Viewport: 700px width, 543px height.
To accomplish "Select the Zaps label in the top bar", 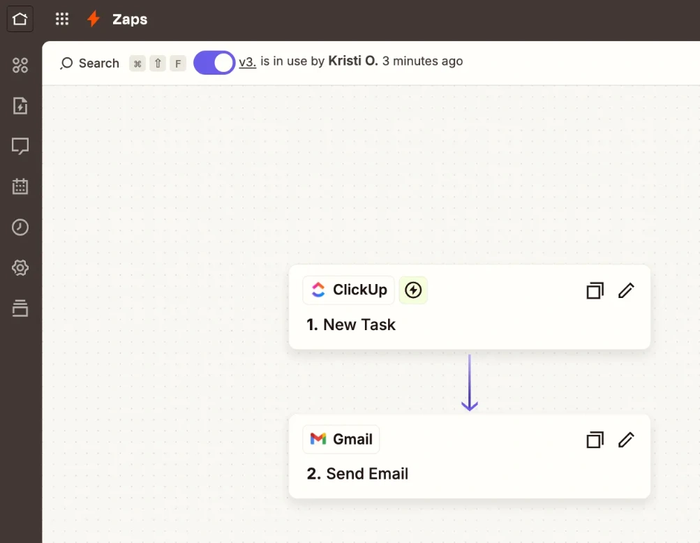I will click(x=132, y=19).
